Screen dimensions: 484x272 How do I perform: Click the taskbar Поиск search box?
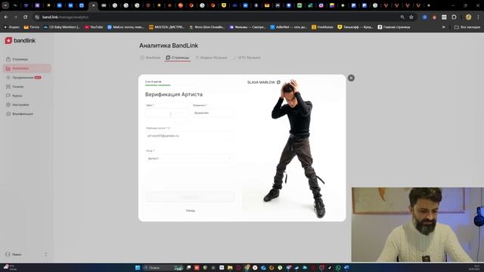coord(163,267)
